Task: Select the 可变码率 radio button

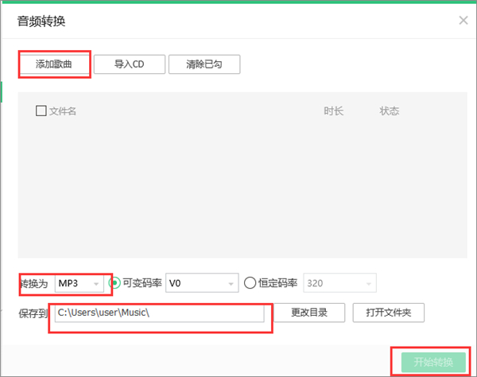Action: point(114,283)
